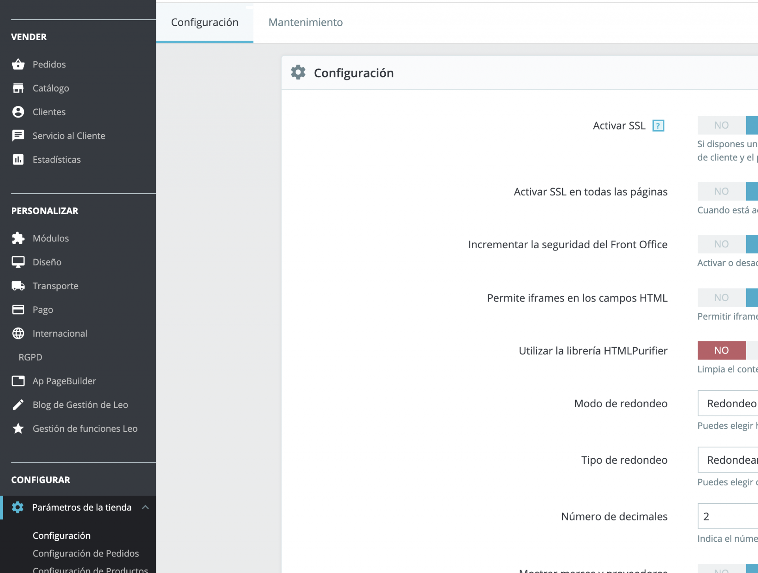Click the Clientes person icon
Viewport: 758px width, 573px height.
(18, 112)
